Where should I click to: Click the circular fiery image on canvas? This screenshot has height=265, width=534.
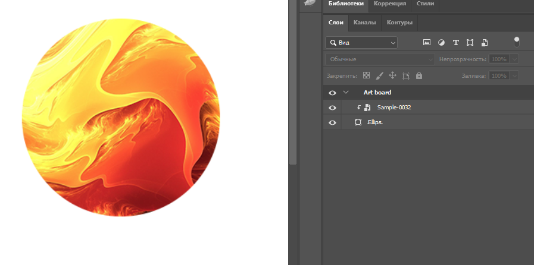(x=121, y=118)
